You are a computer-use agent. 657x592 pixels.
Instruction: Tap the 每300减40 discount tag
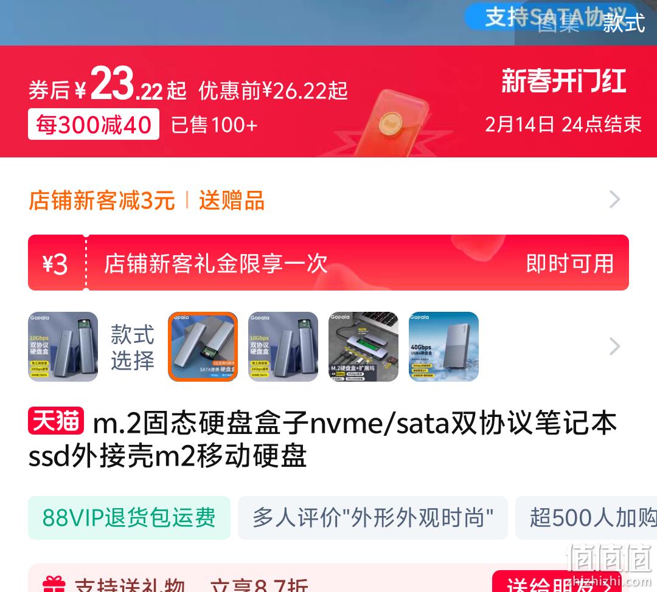click(94, 125)
